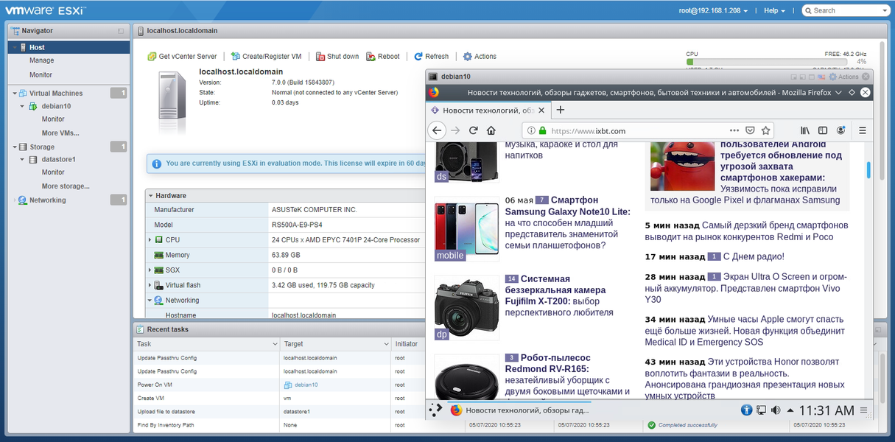Open the Target column dropdown in Recent tasks
895x442 pixels.
click(x=386, y=344)
